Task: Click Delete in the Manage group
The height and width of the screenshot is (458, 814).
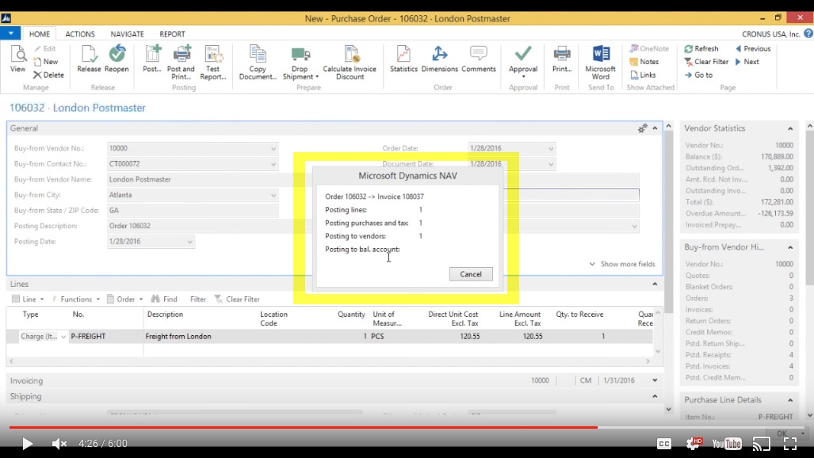Action: pyautogui.click(x=49, y=74)
